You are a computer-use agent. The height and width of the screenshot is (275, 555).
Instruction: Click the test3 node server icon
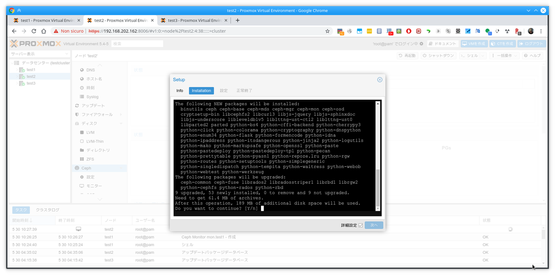[x=22, y=84]
